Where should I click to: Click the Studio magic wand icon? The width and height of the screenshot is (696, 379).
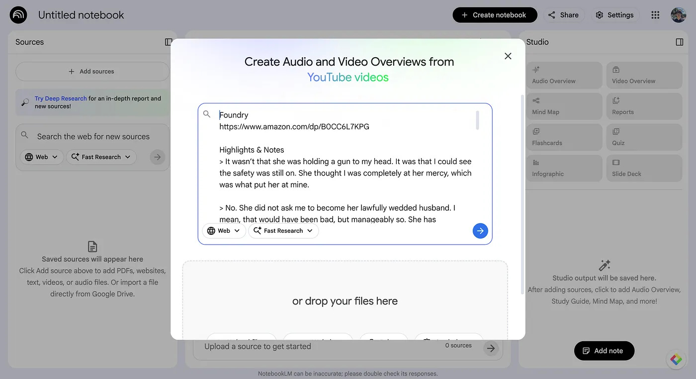coord(605,265)
